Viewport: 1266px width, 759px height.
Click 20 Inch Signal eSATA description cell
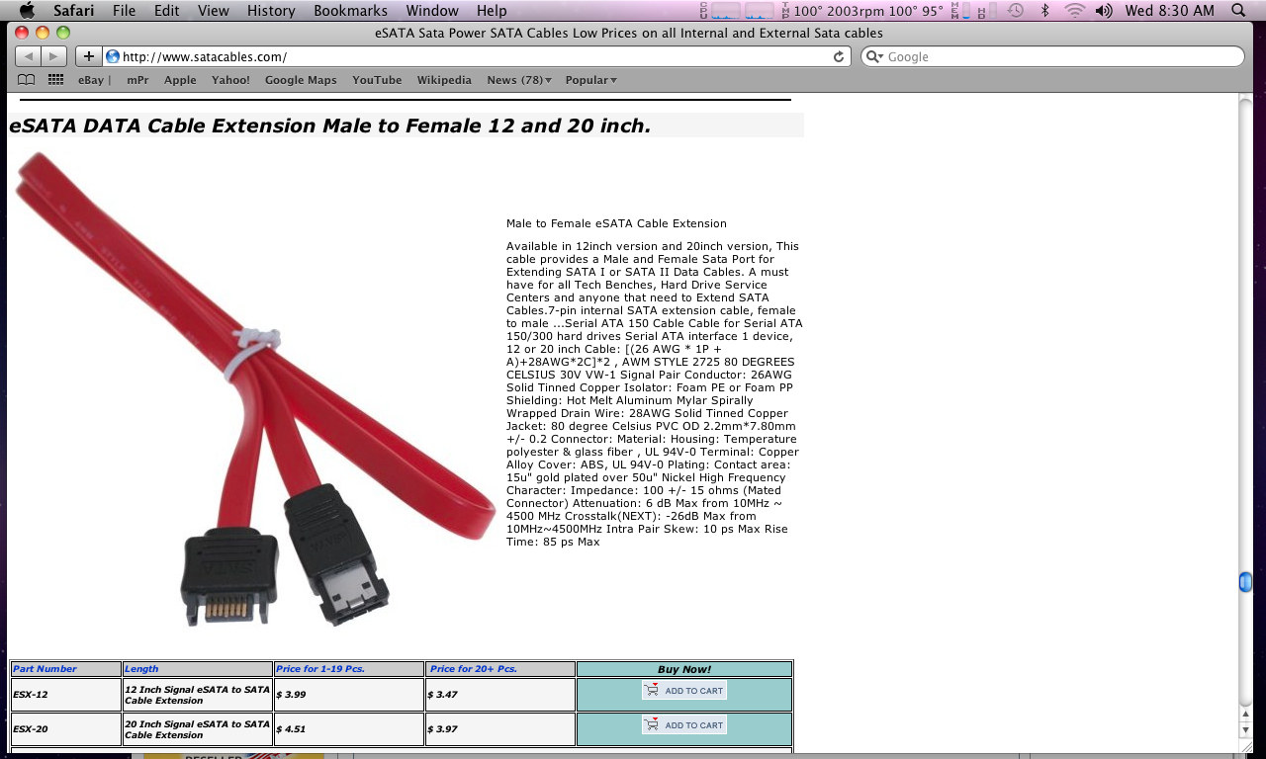(x=197, y=729)
